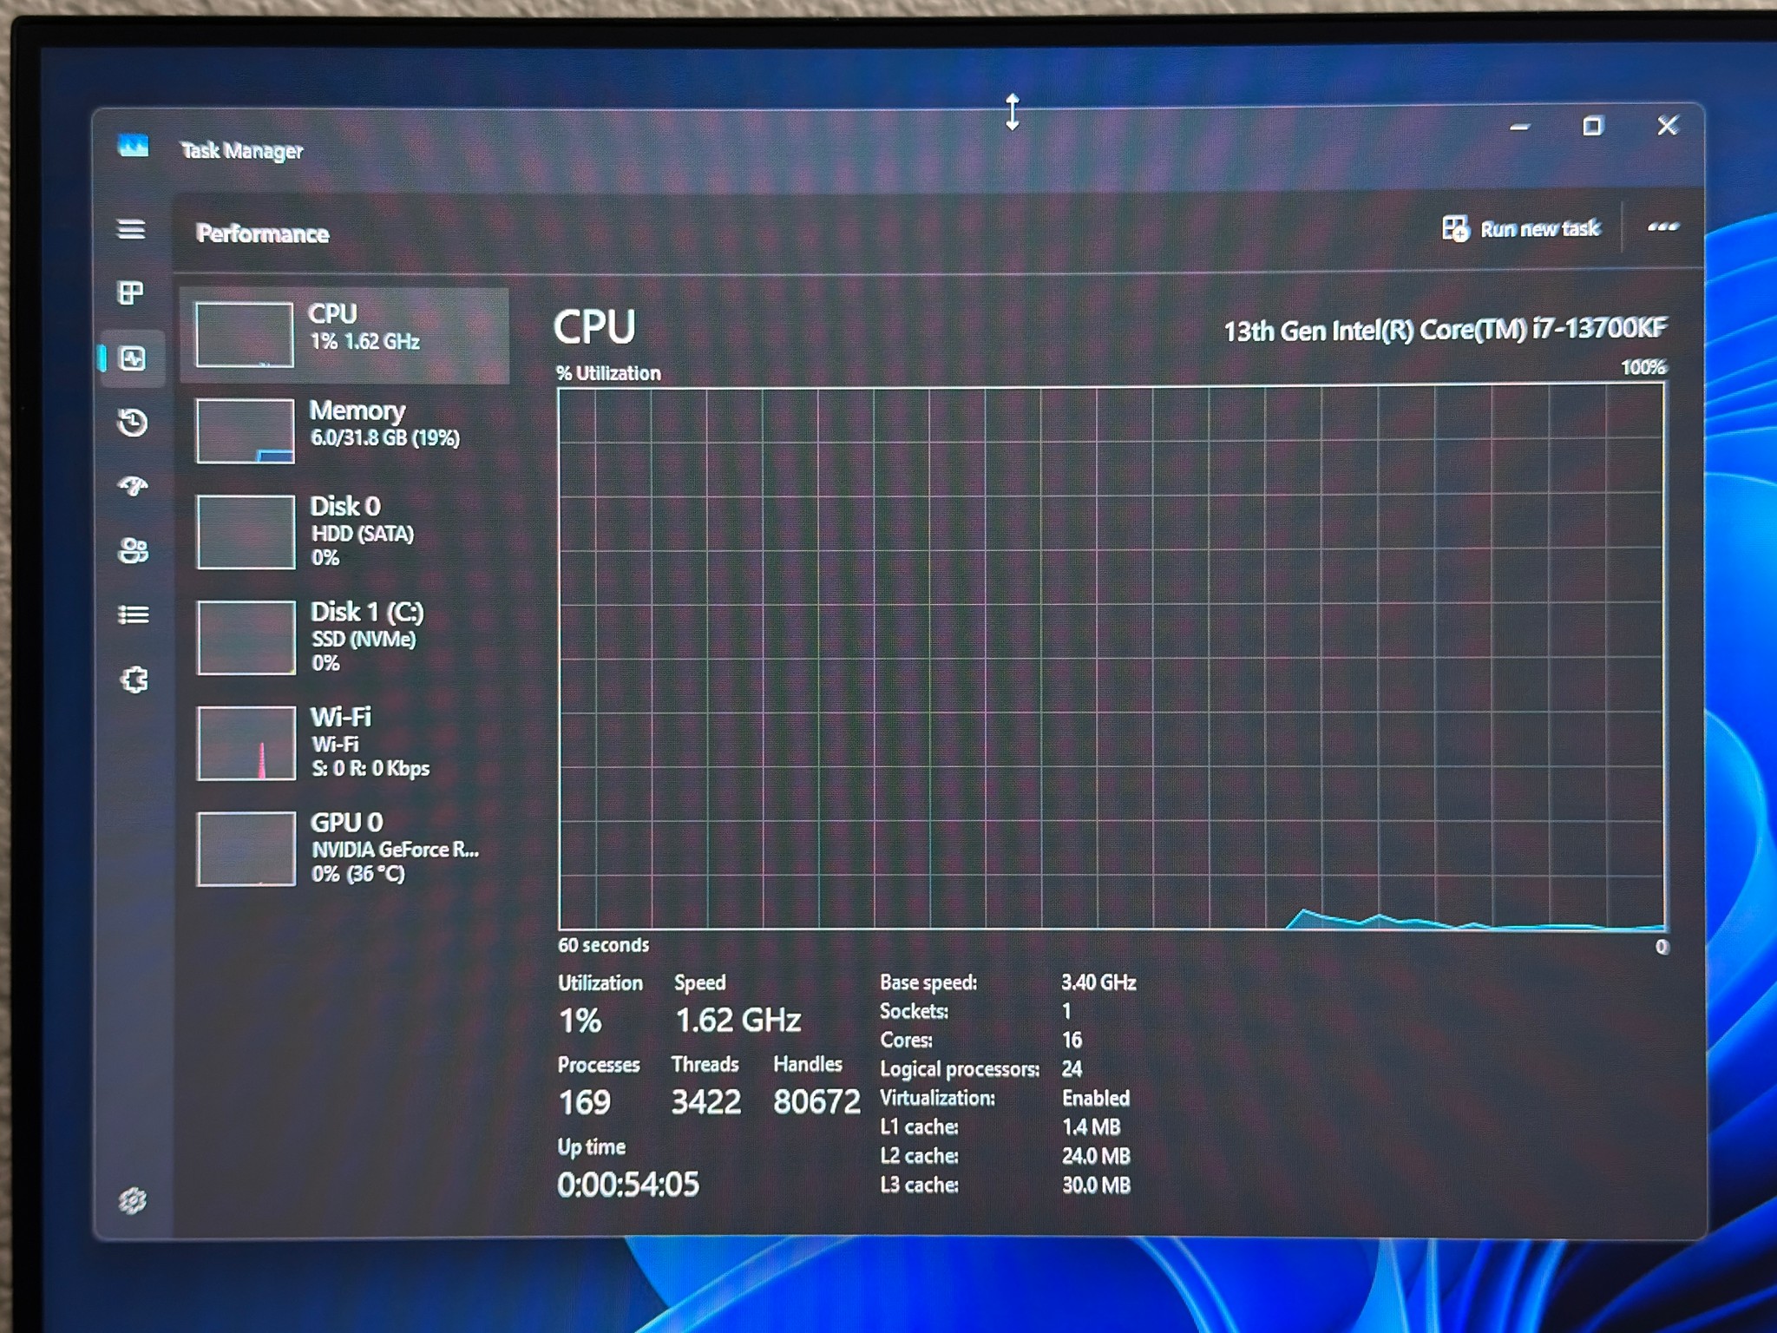The width and height of the screenshot is (1777, 1333).
Task: Open the Processes page icon
Action: pos(131,293)
